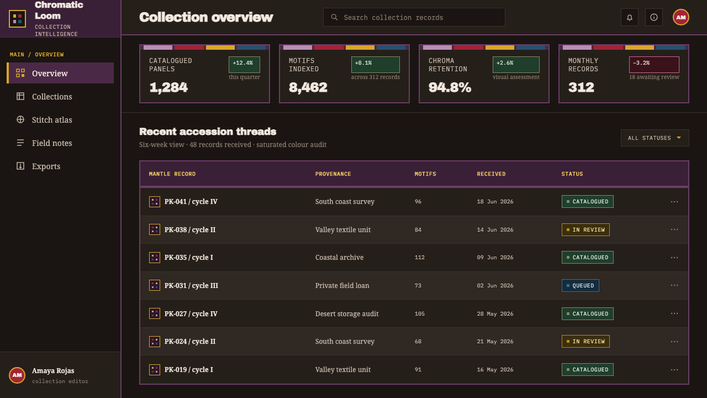Focus the Search collection records field
This screenshot has height=398, width=707.
click(x=414, y=17)
